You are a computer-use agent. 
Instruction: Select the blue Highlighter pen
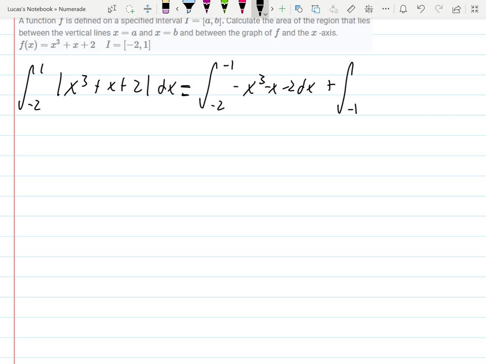188,7
